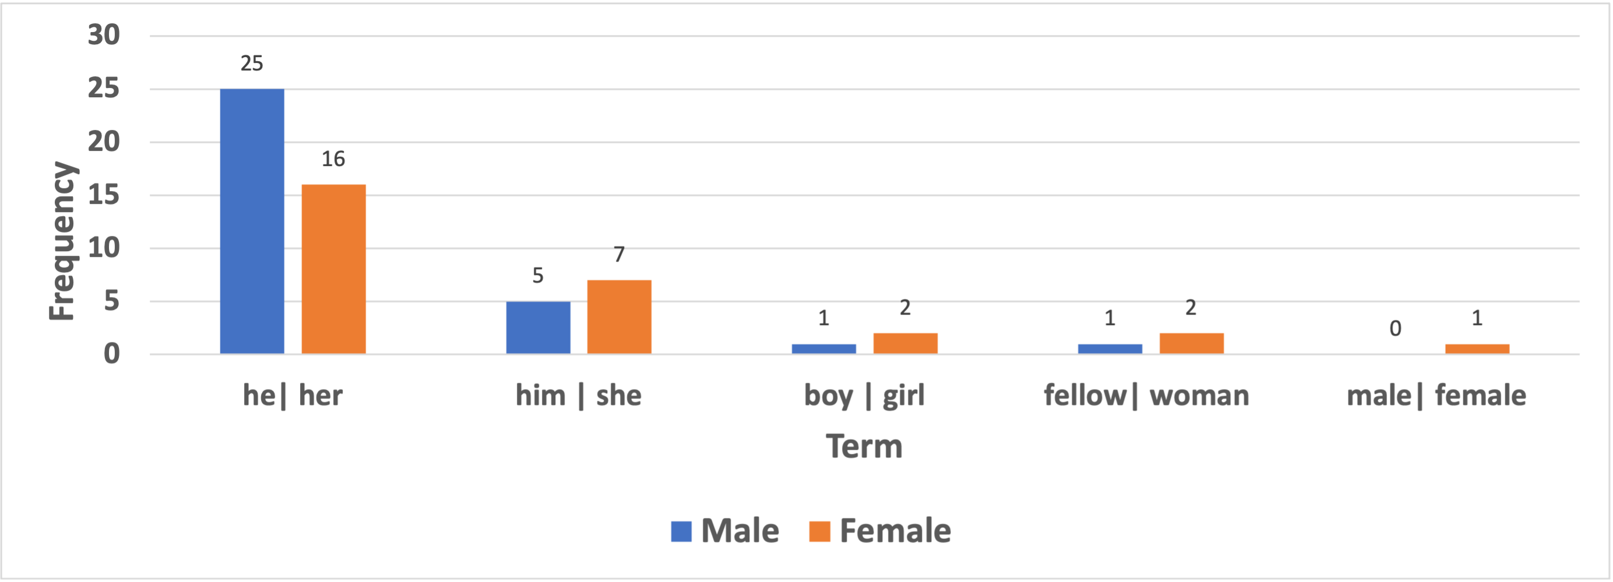
Task: Select the Male legend label
Action: (x=740, y=531)
